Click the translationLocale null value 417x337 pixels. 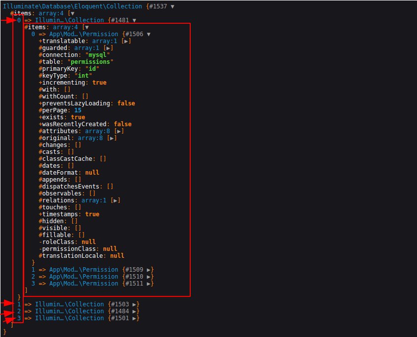tap(117, 256)
